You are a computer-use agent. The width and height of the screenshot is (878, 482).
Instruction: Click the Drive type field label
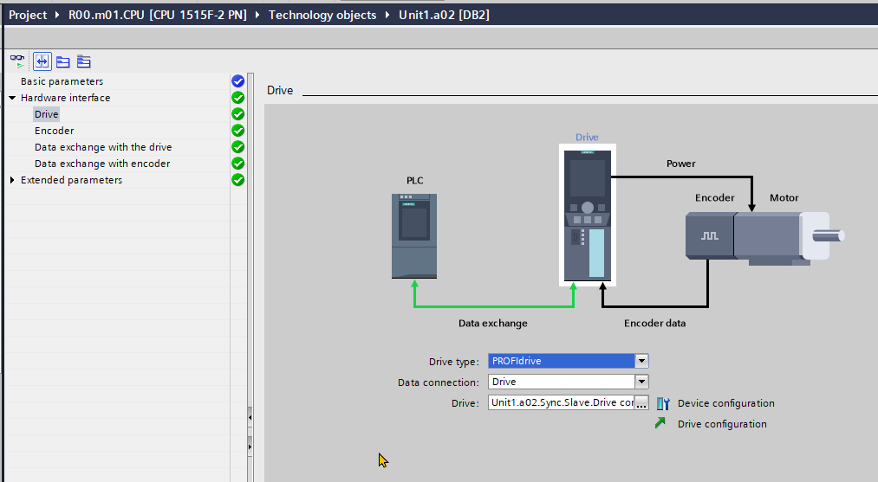[454, 362]
